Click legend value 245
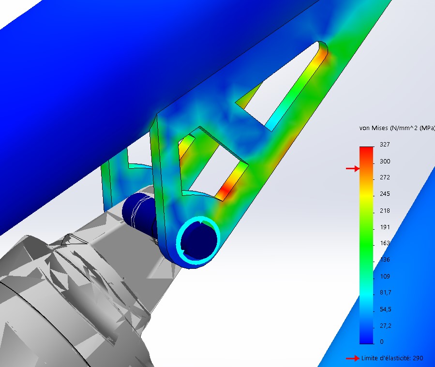 coord(385,194)
